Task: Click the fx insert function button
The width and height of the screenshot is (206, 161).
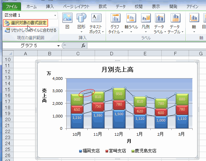Action: (x=83, y=46)
